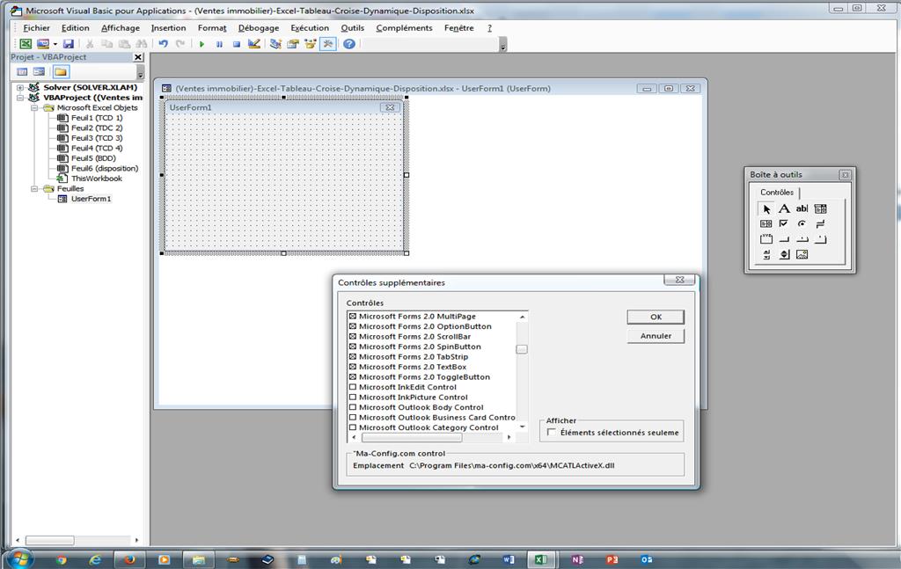Click the controls list vertical scrollbar thumb
The height and width of the screenshot is (569, 901).
point(522,349)
